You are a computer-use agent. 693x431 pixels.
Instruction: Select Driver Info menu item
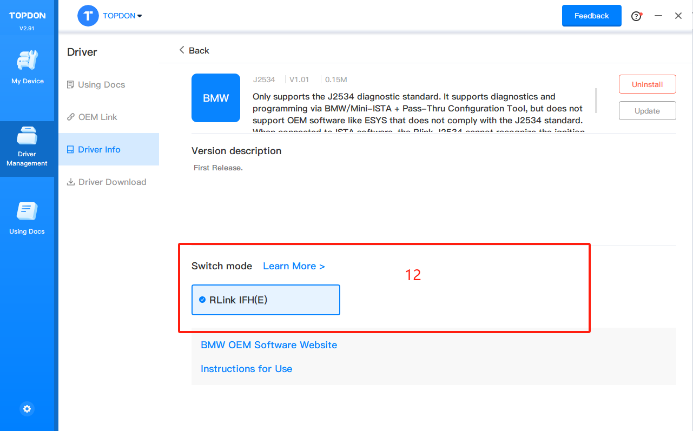pyautogui.click(x=109, y=149)
